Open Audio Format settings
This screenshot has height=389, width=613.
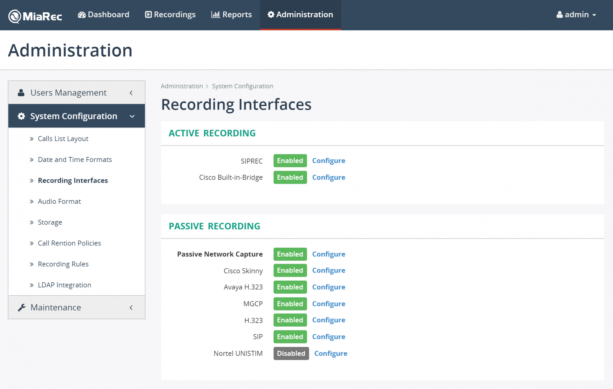59,201
